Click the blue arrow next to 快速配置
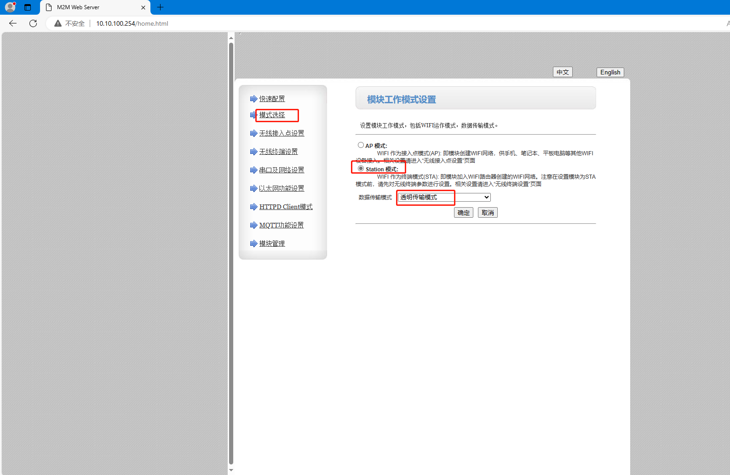 (x=253, y=99)
